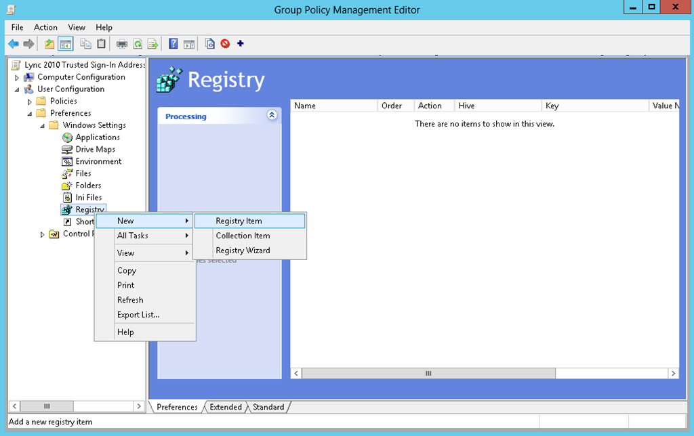Choose Registry Item from the New submenu

tap(239, 221)
